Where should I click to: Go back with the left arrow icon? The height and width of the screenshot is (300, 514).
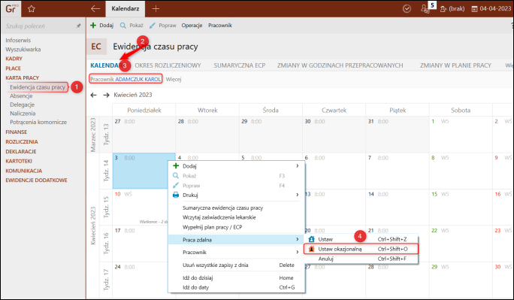coord(95,9)
